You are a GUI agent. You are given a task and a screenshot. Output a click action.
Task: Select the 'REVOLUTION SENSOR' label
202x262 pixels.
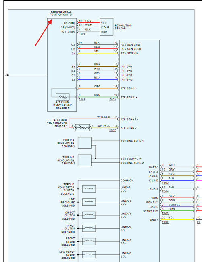[123, 27]
